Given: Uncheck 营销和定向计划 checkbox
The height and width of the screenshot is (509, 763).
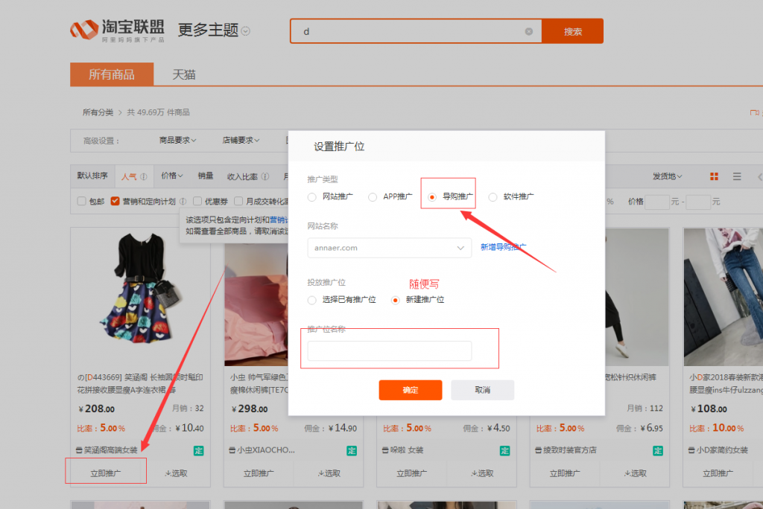Looking at the screenshot, I should (x=115, y=201).
